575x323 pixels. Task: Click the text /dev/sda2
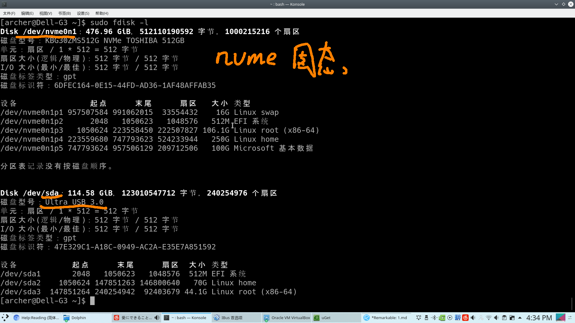[20, 283]
